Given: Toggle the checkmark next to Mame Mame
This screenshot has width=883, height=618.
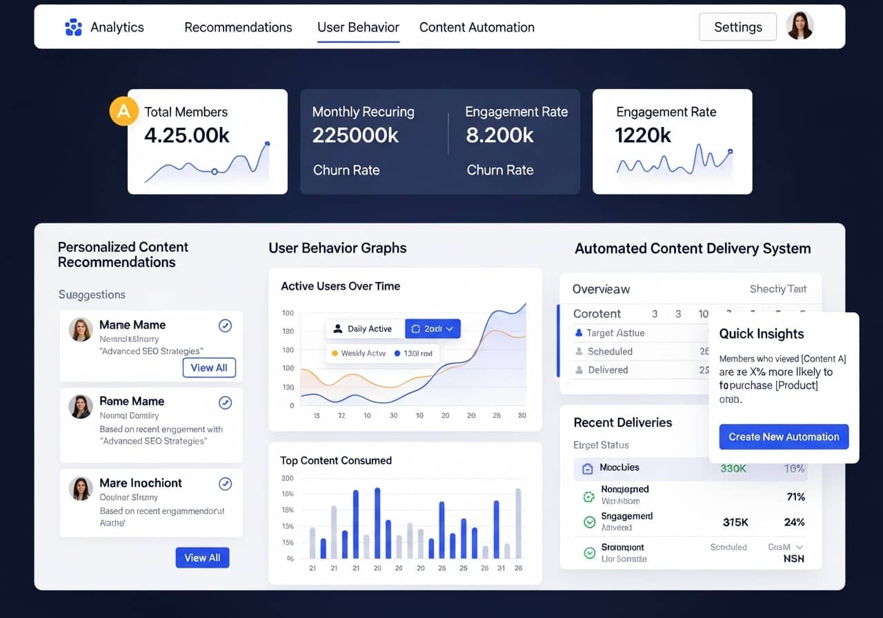Looking at the screenshot, I should pyautogui.click(x=225, y=326).
